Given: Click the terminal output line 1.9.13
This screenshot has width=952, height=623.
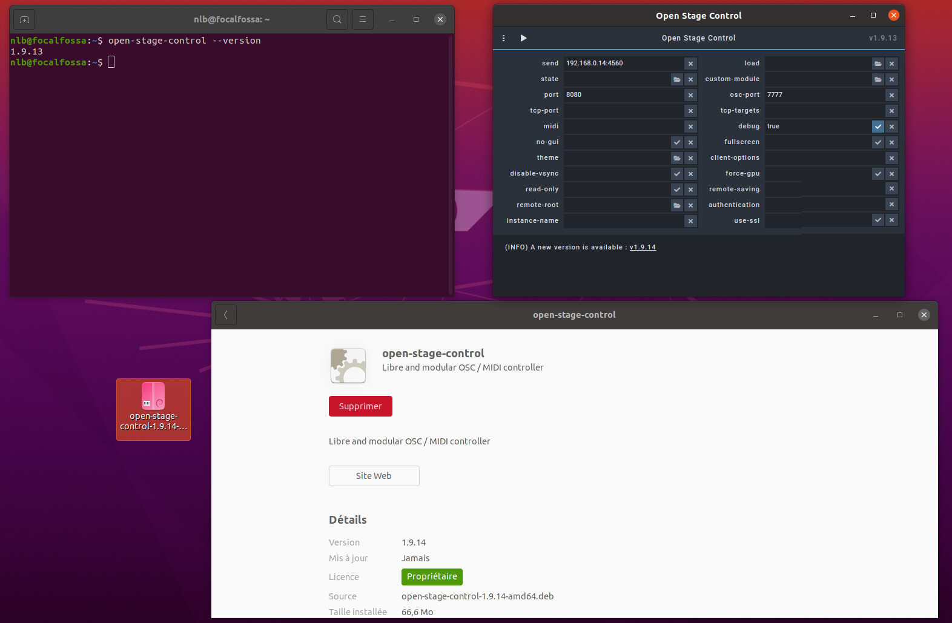Looking at the screenshot, I should click(x=27, y=52).
